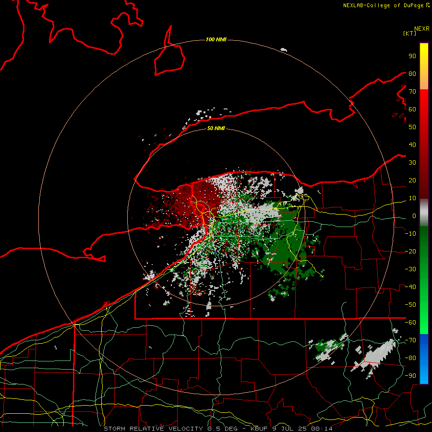This screenshot has height=432, width=432.
Task: Click the 0 value on the velocity scale
Action: (414, 216)
